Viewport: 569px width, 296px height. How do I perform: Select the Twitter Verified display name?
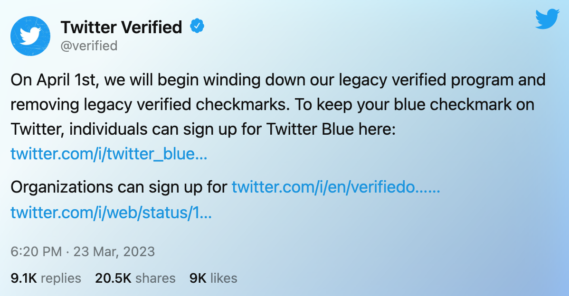point(121,27)
